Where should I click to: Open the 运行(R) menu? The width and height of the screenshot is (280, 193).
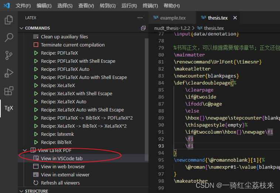(129, 6)
